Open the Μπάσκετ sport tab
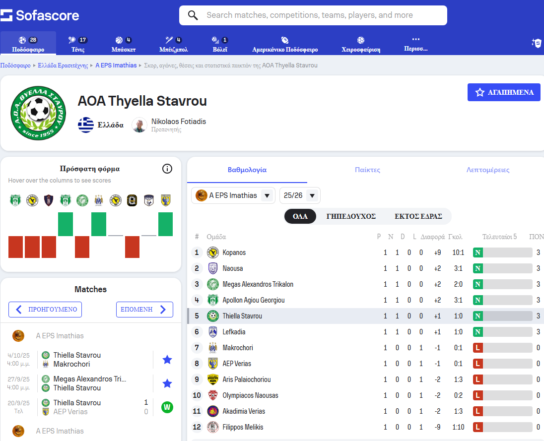 tap(124, 44)
